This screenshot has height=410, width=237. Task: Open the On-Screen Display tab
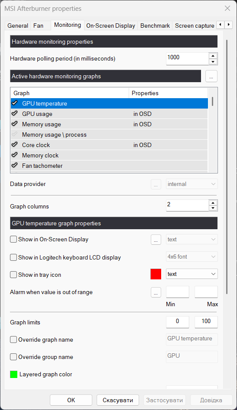(x=111, y=26)
